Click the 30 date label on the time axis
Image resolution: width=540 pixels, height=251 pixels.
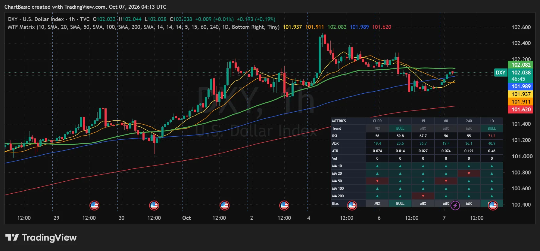[x=121, y=218]
